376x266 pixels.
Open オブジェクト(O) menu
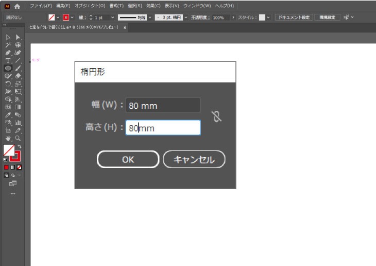coord(90,6)
